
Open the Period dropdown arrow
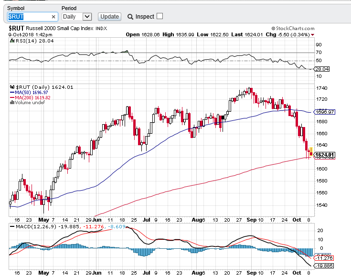click(87, 17)
